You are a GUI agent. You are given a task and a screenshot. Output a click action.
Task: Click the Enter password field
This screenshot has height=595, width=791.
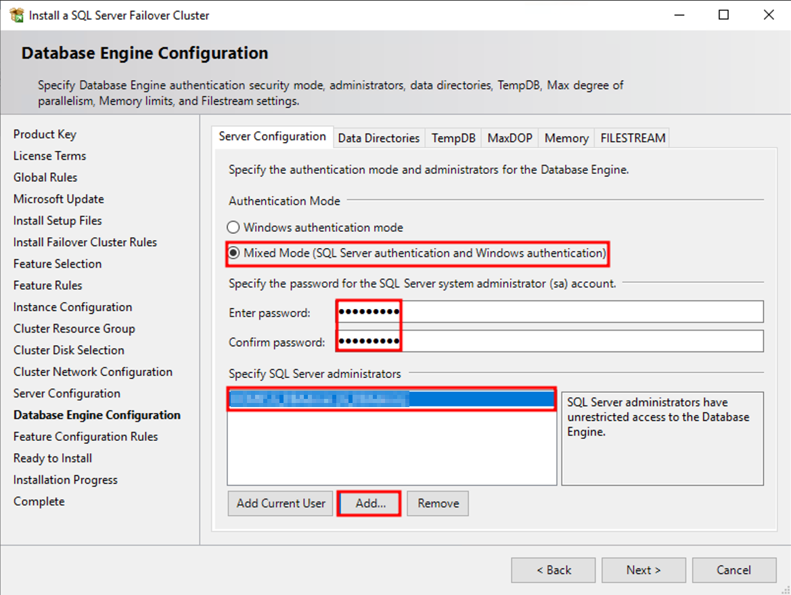[550, 312]
